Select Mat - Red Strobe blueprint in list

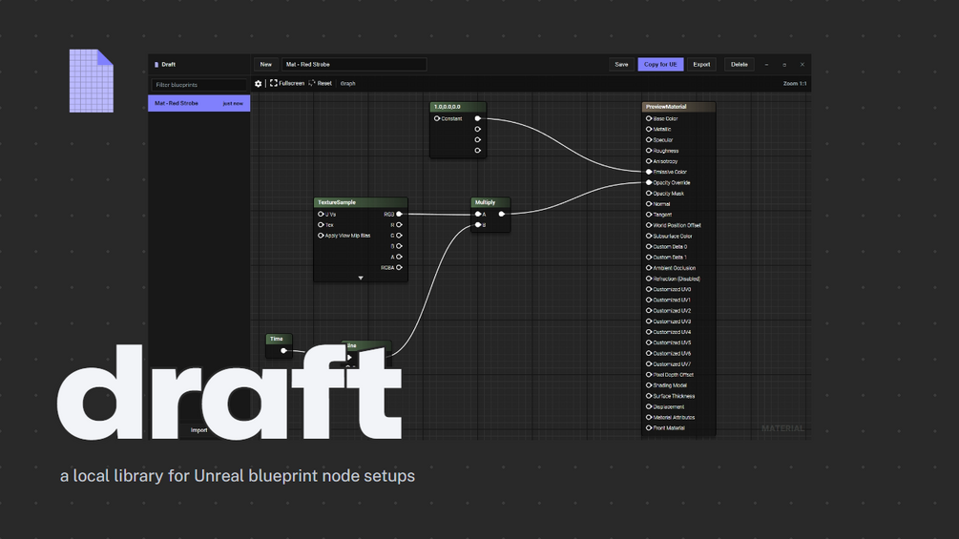198,103
